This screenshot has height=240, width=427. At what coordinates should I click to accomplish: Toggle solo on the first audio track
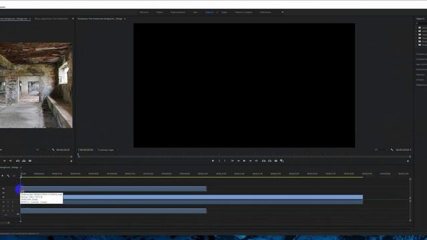point(13,202)
